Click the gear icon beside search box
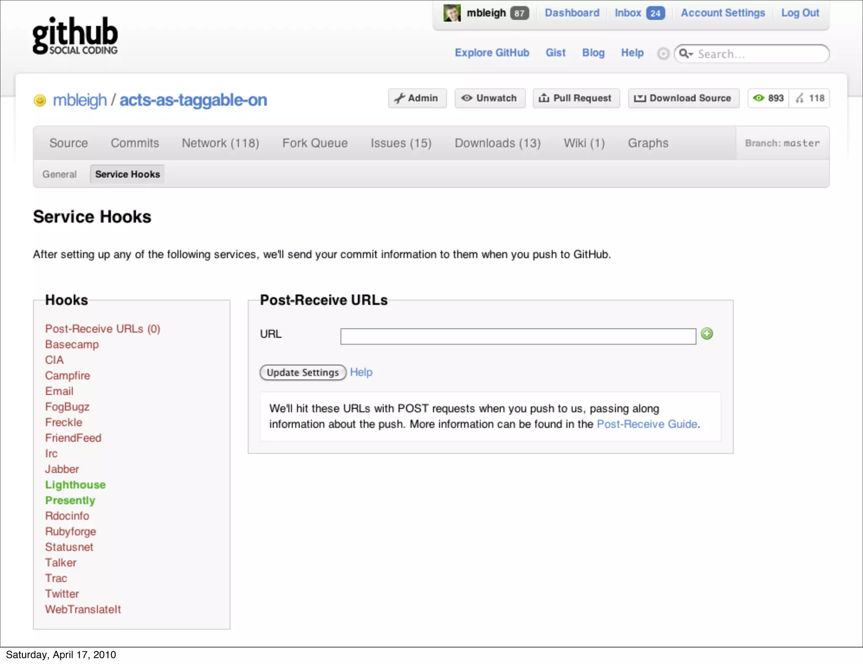 coord(663,54)
